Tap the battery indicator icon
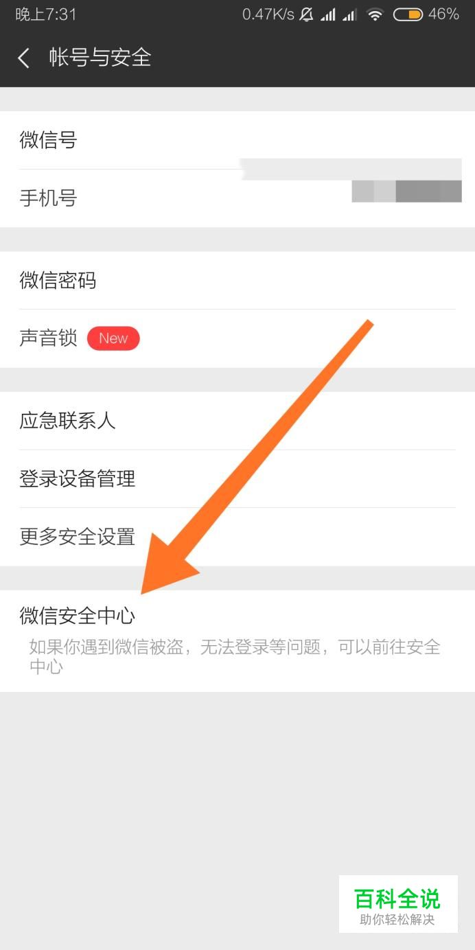This screenshot has height=950, width=475. (408, 14)
